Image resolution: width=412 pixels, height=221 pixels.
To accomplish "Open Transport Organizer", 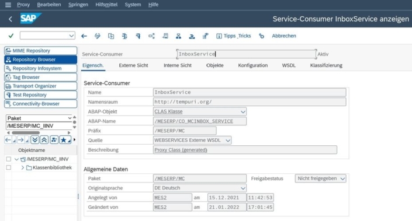I will coord(41,86).
